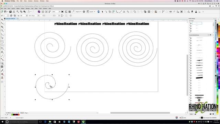Click the Import icon in toolbar
The width and height of the screenshot is (220, 124).
click(43, 12)
